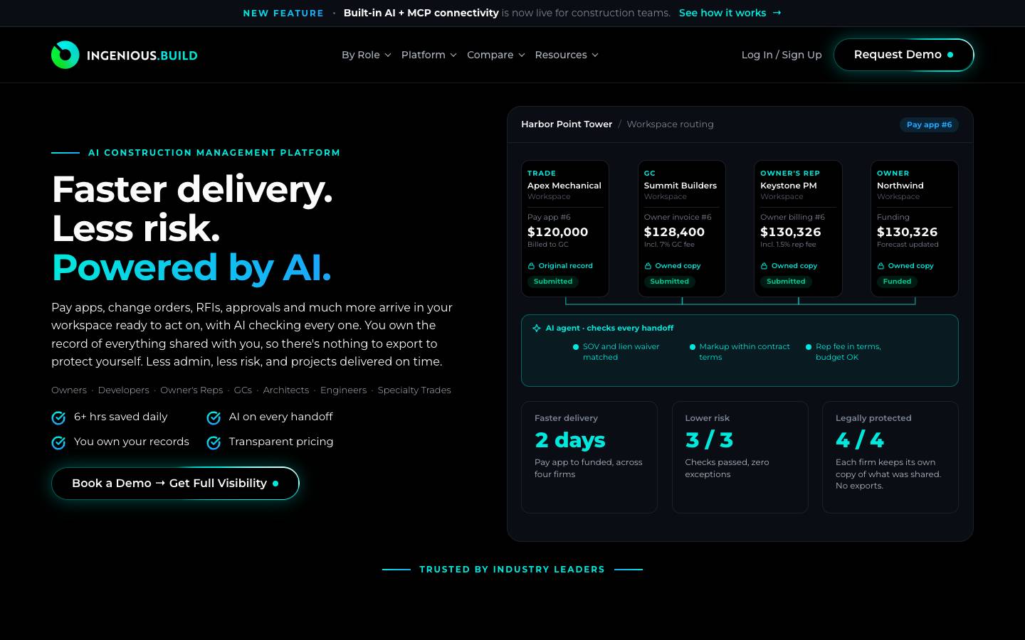The width and height of the screenshot is (1025, 640).
Task: Expand the Resources dropdown chevron
Action: click(x=595, y=55)
